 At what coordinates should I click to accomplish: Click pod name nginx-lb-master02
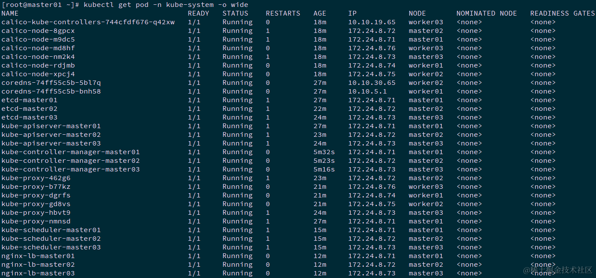click(x=38, y=265)
